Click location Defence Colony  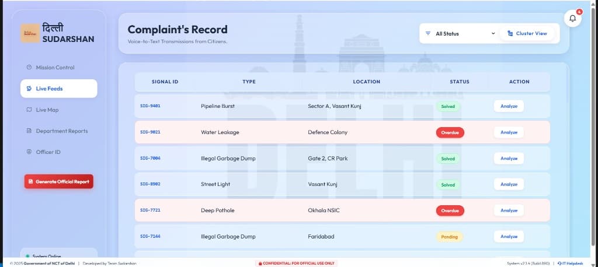click(x=328, y=132)
